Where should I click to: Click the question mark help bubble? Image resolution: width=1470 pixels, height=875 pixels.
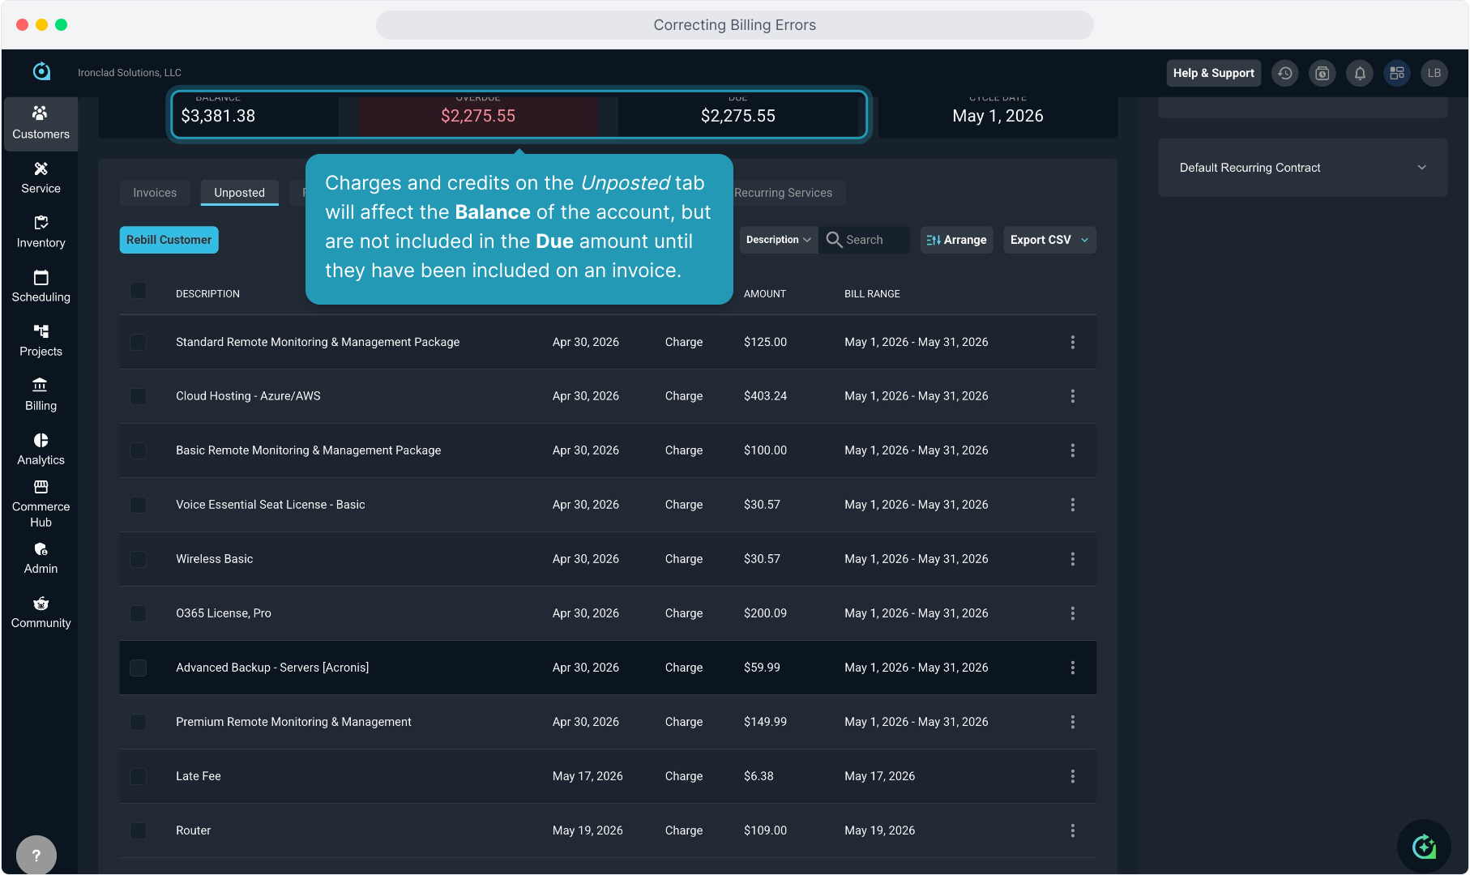[x=36, y=855]
